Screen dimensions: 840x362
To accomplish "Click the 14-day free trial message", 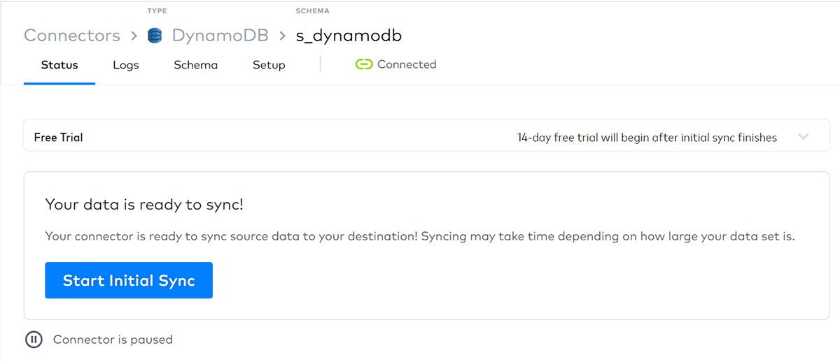I will pos(646,138).
